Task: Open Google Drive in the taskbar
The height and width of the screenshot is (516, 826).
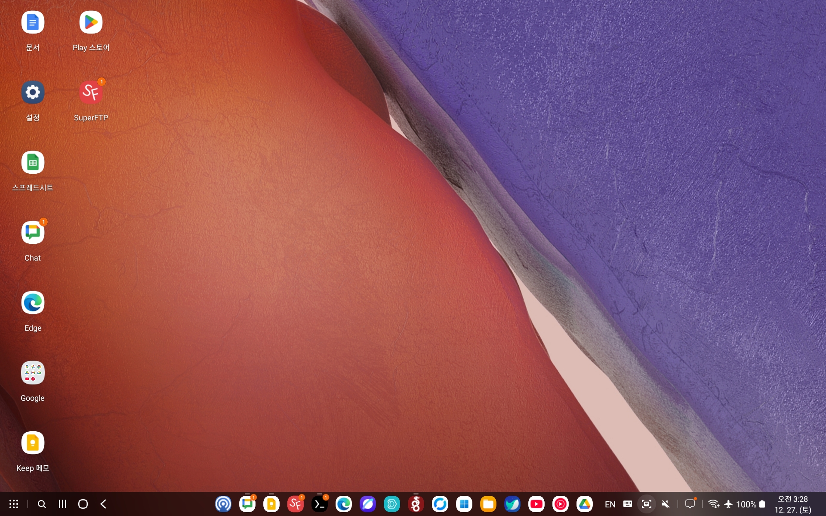Action: [584, 504]
